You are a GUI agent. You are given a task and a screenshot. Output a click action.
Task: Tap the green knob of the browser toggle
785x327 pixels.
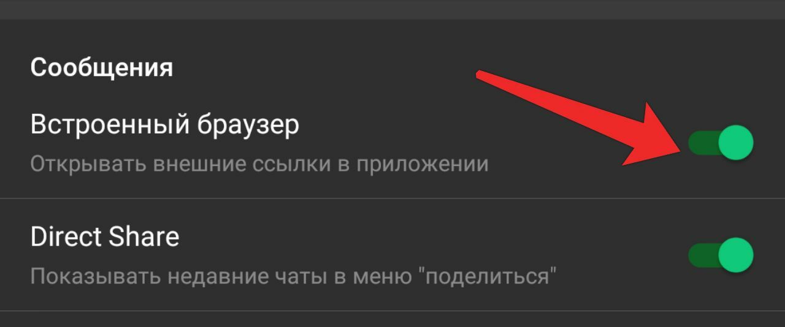(x=735, y=143)
